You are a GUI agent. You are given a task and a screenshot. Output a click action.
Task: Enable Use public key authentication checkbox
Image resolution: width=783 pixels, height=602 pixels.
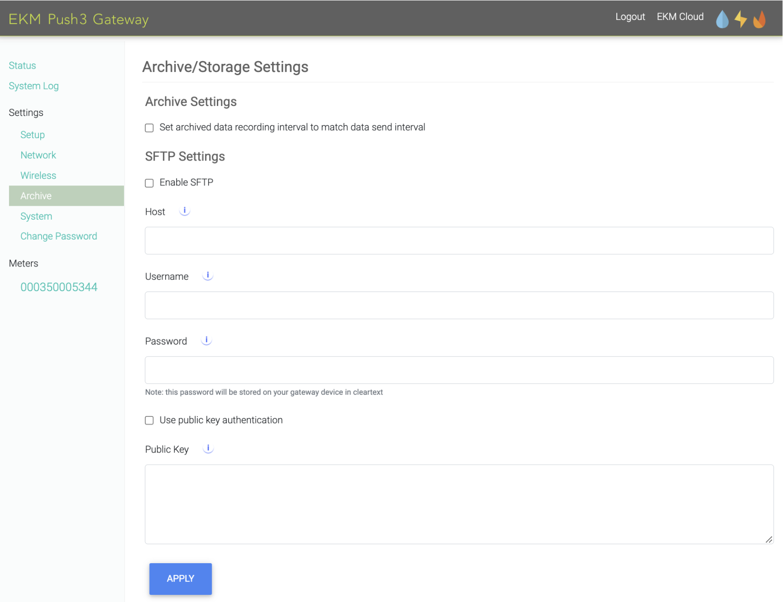pyautogui.click(x=149, y=420)
